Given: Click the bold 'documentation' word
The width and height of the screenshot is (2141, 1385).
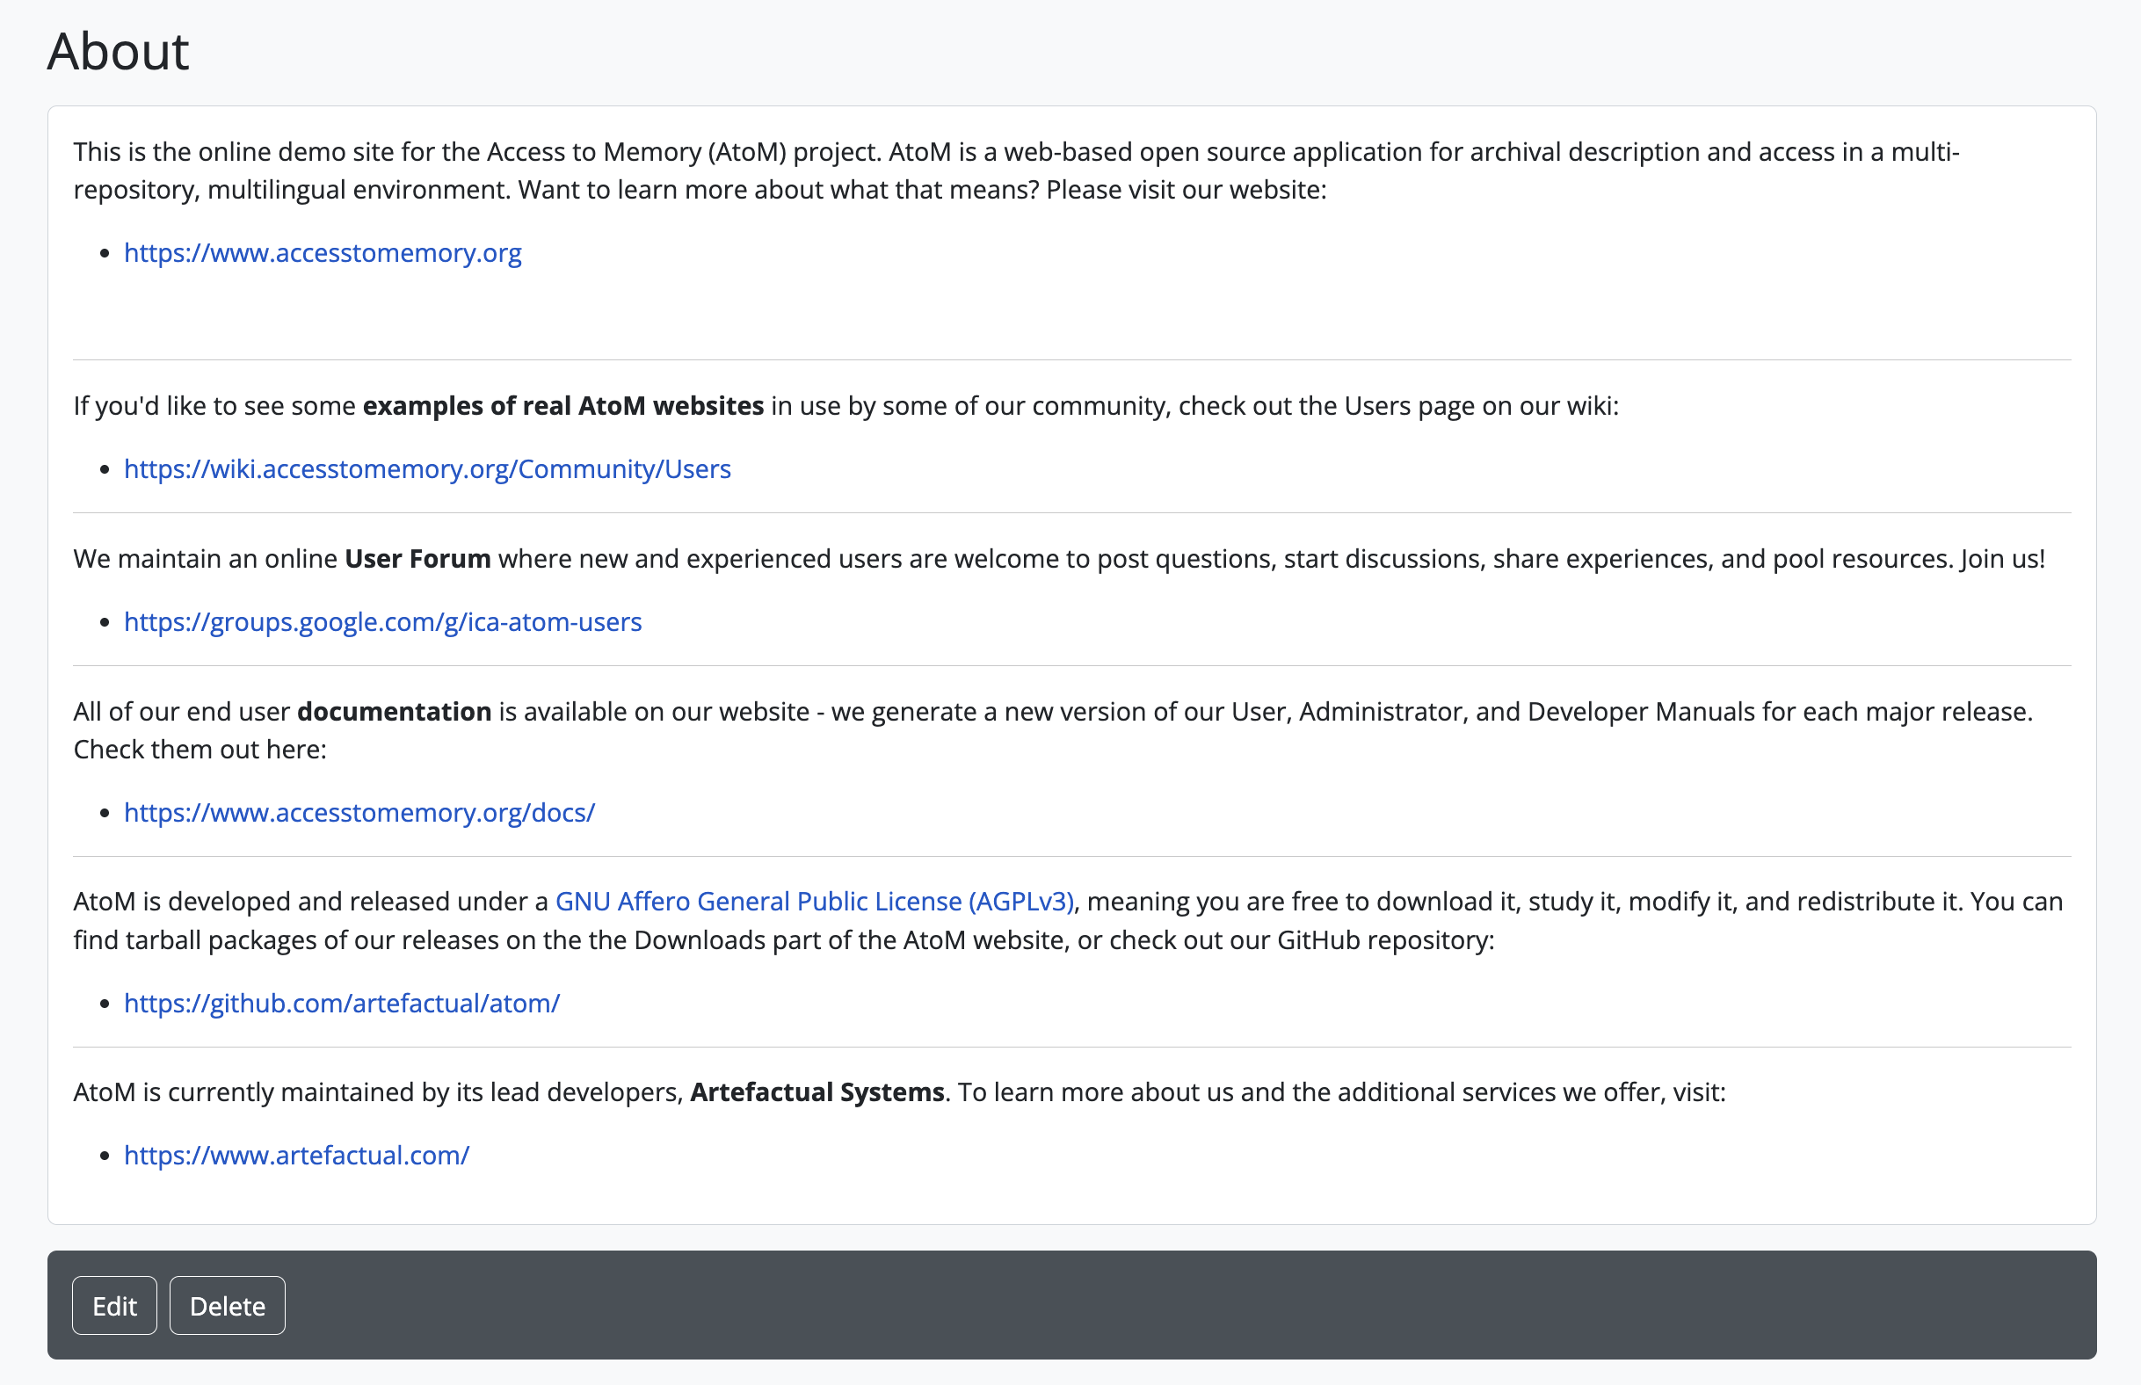Looking at the screenshot, I should point(394,711).
